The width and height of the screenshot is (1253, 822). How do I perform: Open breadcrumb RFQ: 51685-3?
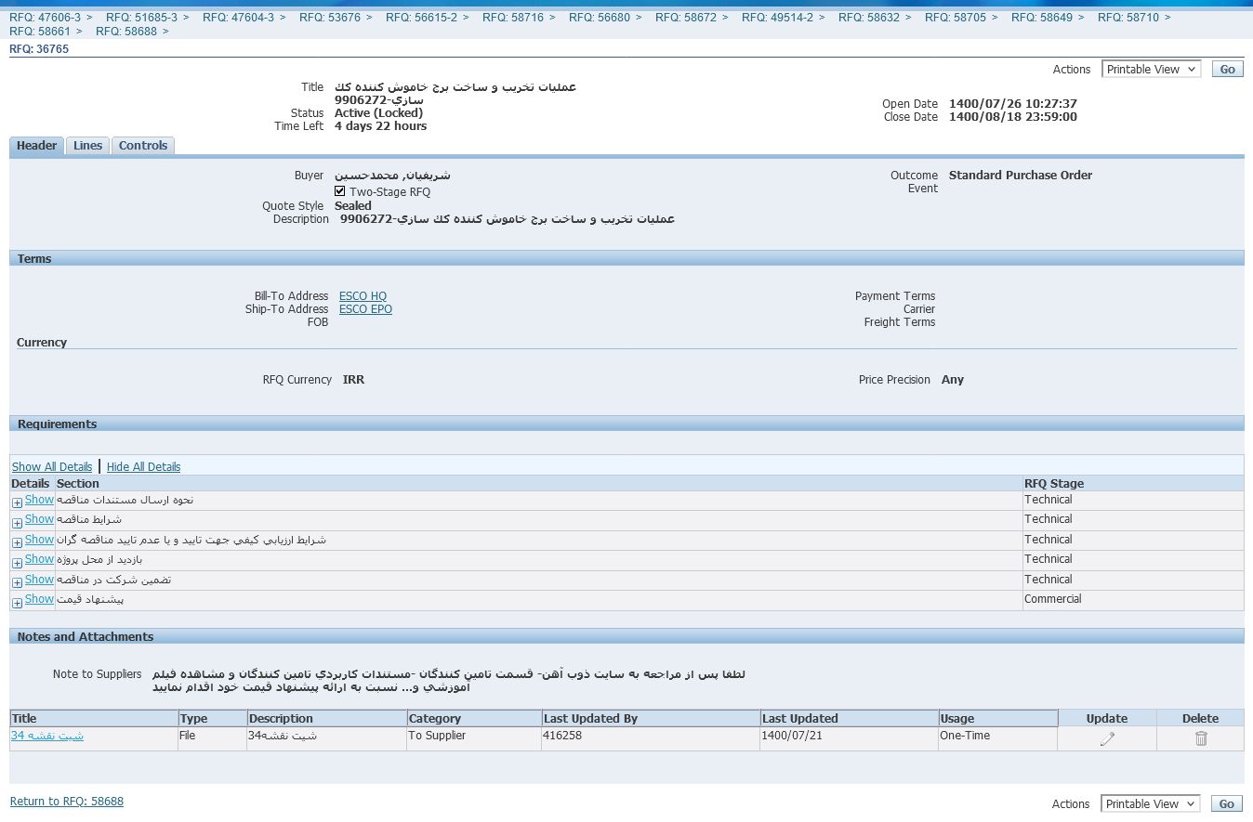[x=141, y=18]
